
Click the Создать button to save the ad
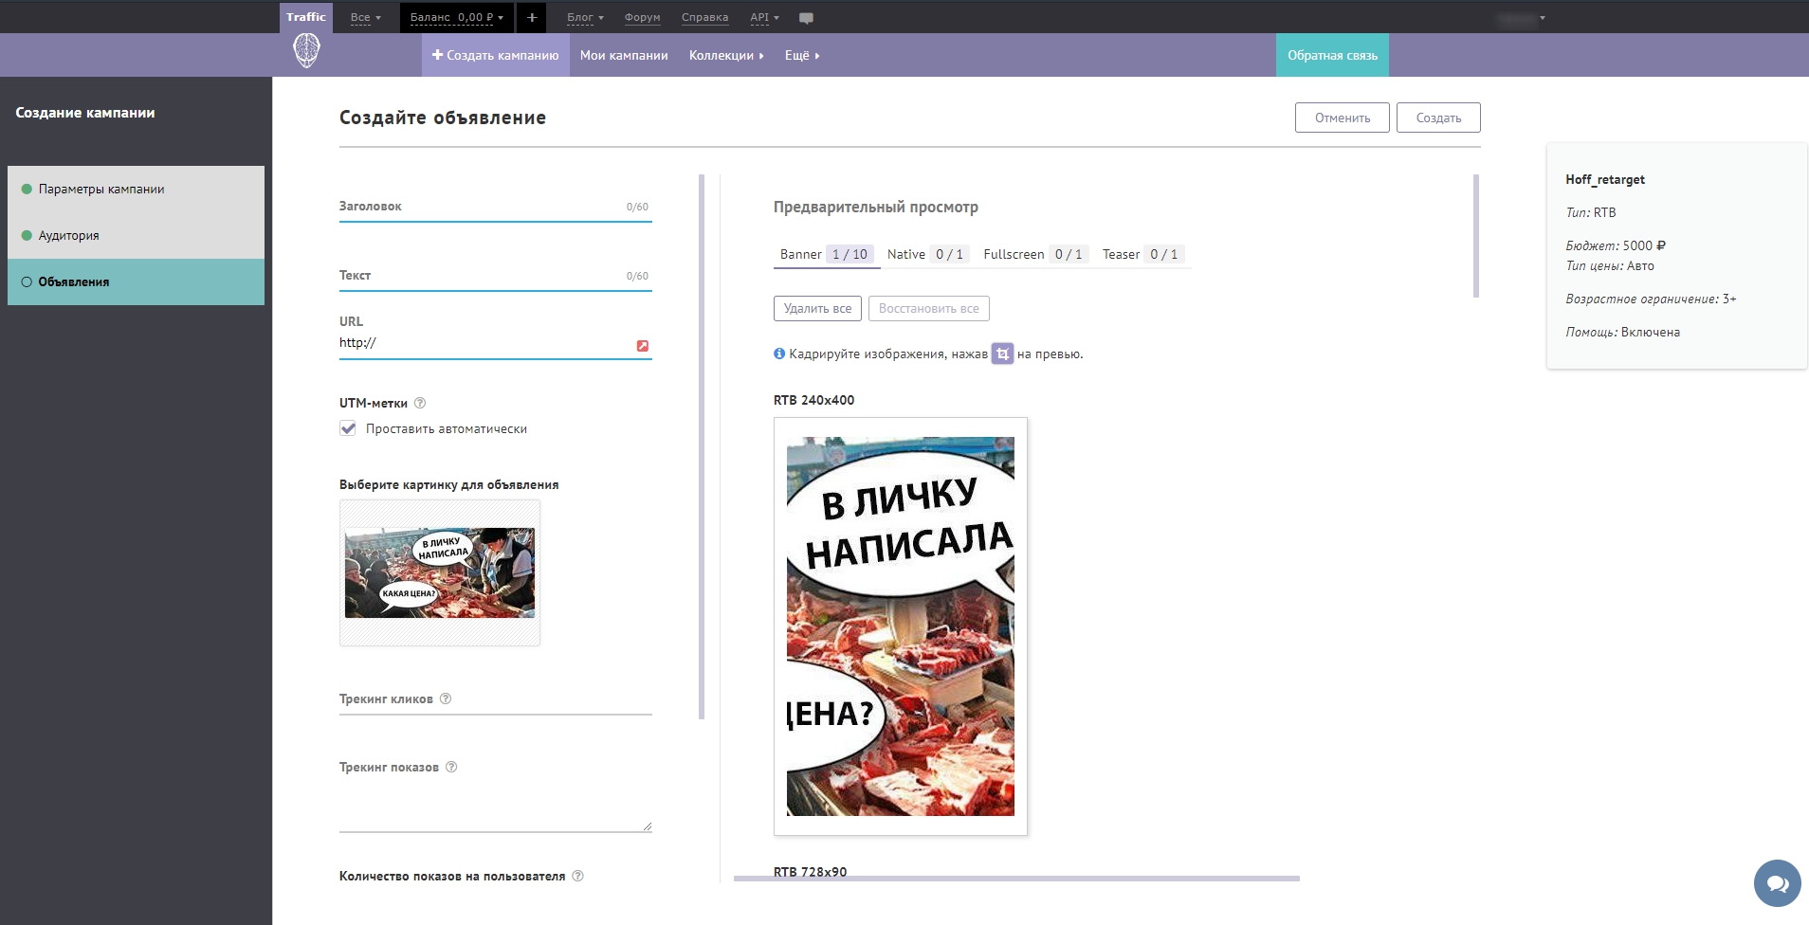point(1436,118)
